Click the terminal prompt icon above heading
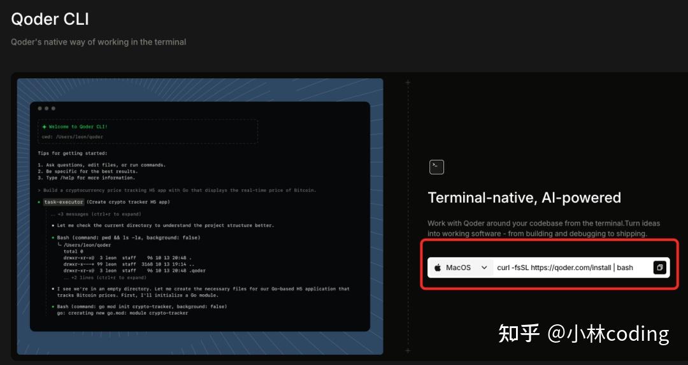The width and height of the screenshot is (688, 365). [436, 167]
